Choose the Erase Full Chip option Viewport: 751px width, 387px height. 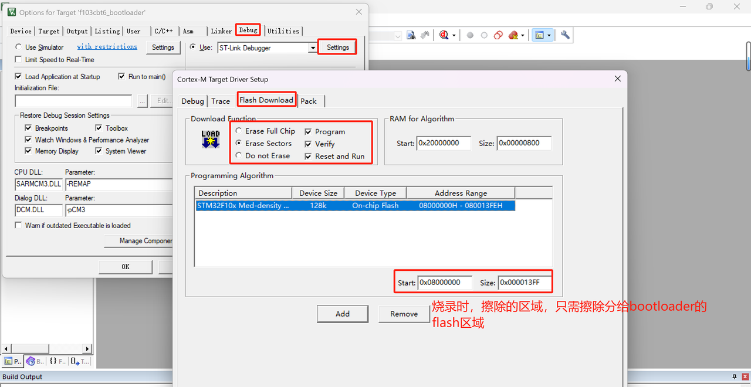click(x=238, y=131)
